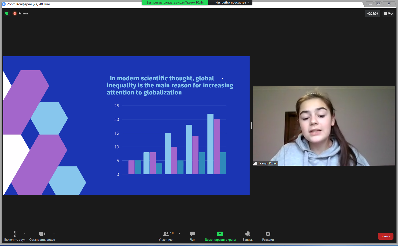Image resolution: width=398 pixels, height=246 pixels.
Task: Close the Zoom conference window
Action: [389, 4]
